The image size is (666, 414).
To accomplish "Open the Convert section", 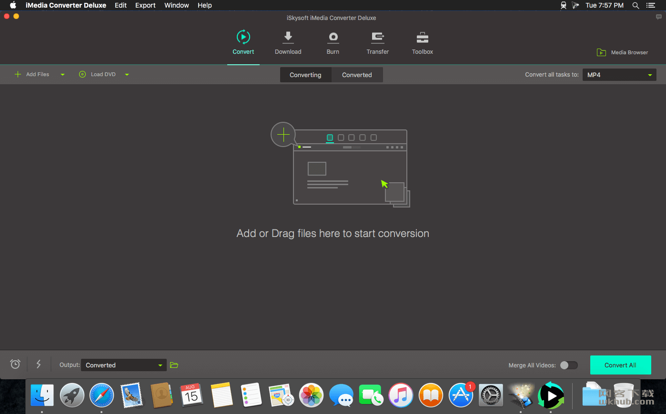I will [x=243, y=42].
